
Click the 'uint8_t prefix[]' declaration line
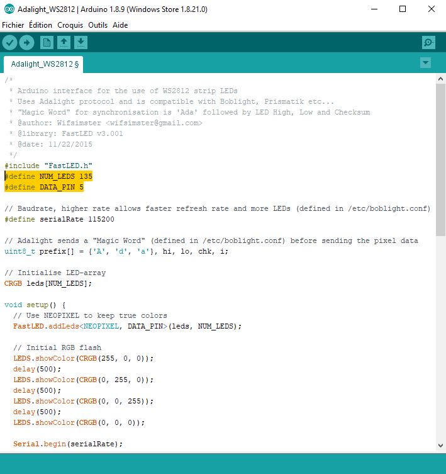coord(116,251)
